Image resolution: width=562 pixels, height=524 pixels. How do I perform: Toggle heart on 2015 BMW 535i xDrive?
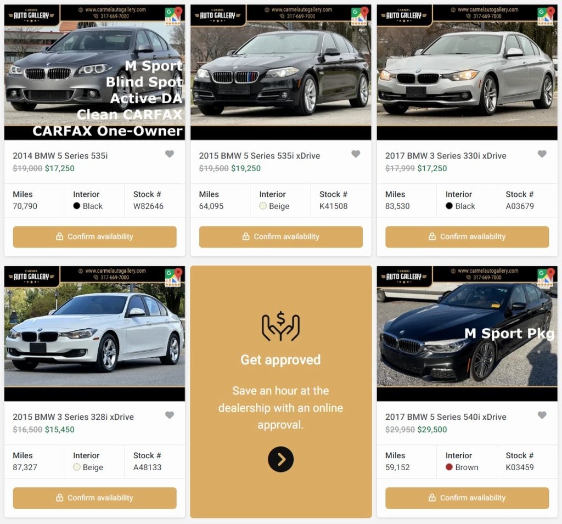click(x=356, y=154)
